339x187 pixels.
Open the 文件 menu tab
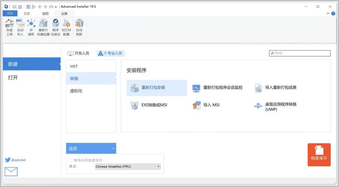coord(10,13)
